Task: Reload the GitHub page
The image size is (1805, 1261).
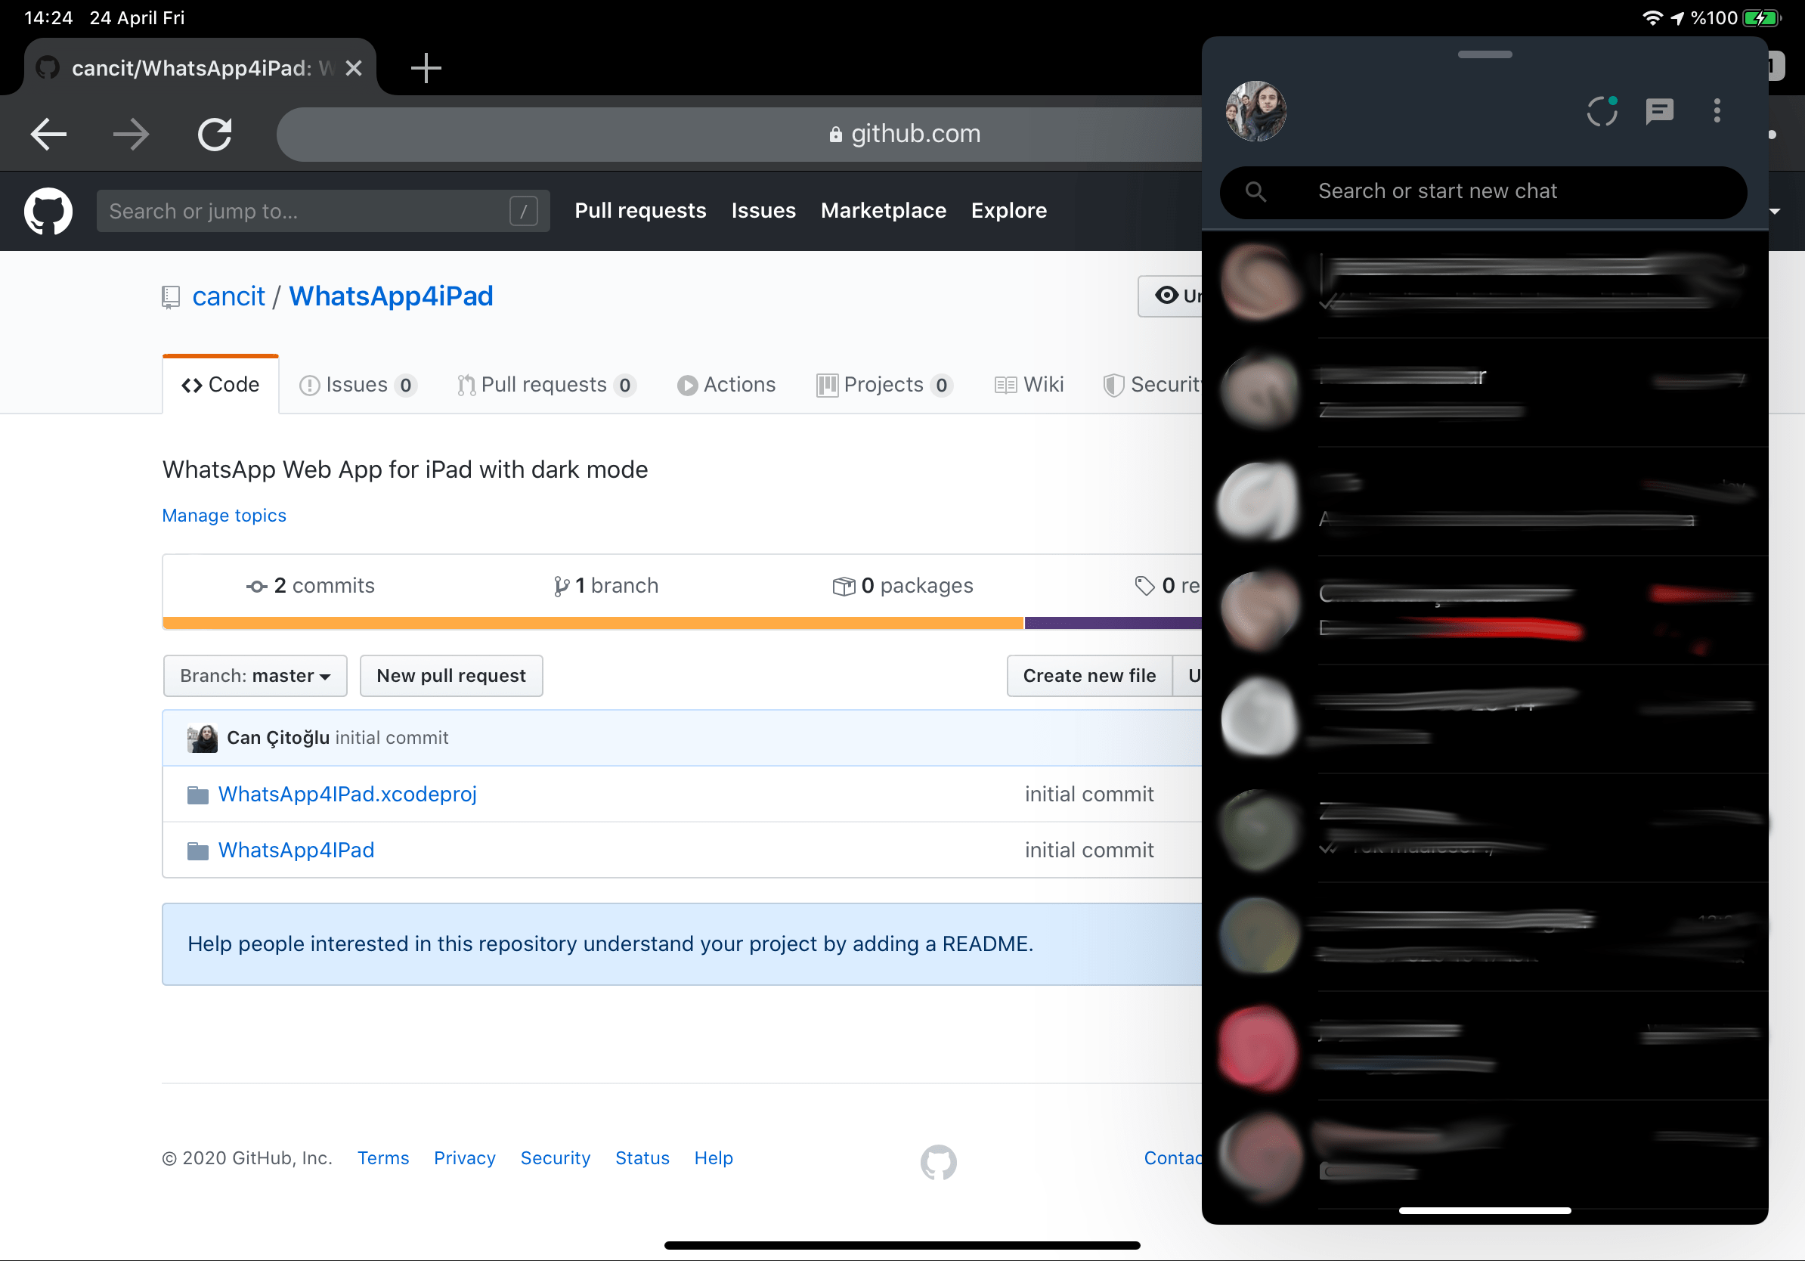Action: point(214,134)
